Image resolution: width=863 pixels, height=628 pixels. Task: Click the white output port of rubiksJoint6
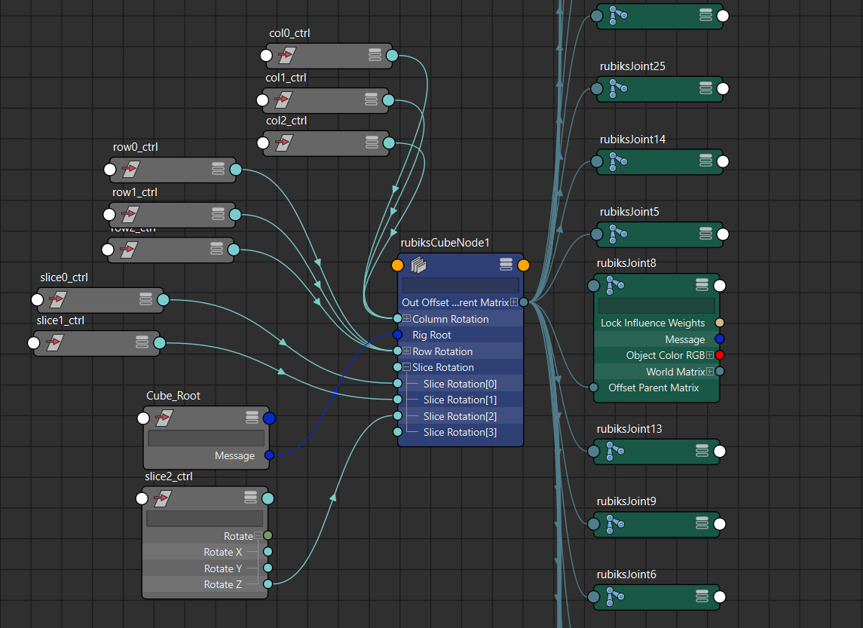click(719, 596)
